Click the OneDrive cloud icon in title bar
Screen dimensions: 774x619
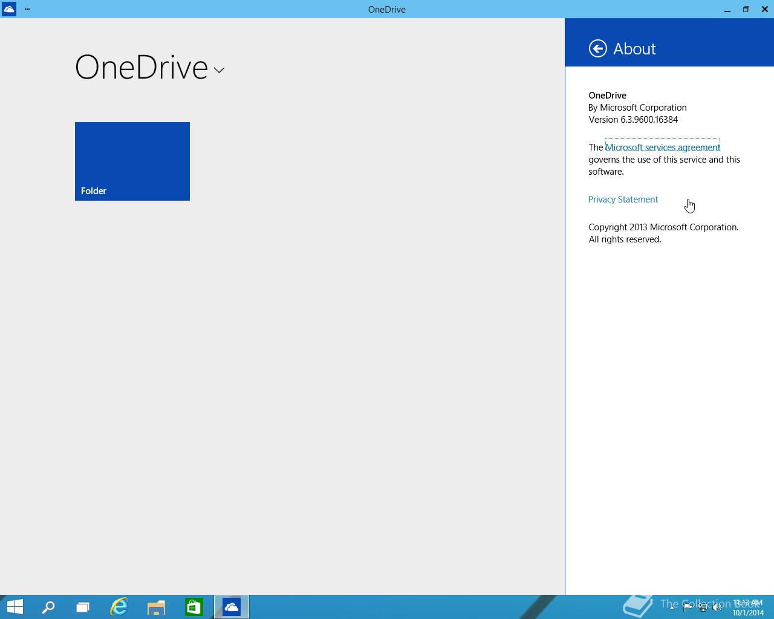coord(8,9)
